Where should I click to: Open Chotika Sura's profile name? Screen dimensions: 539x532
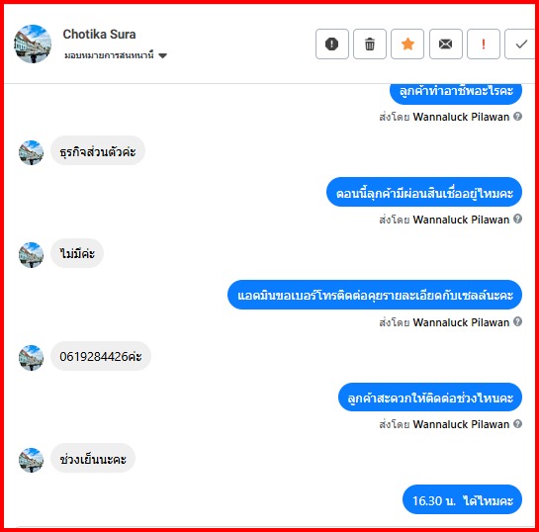point(99,35)
